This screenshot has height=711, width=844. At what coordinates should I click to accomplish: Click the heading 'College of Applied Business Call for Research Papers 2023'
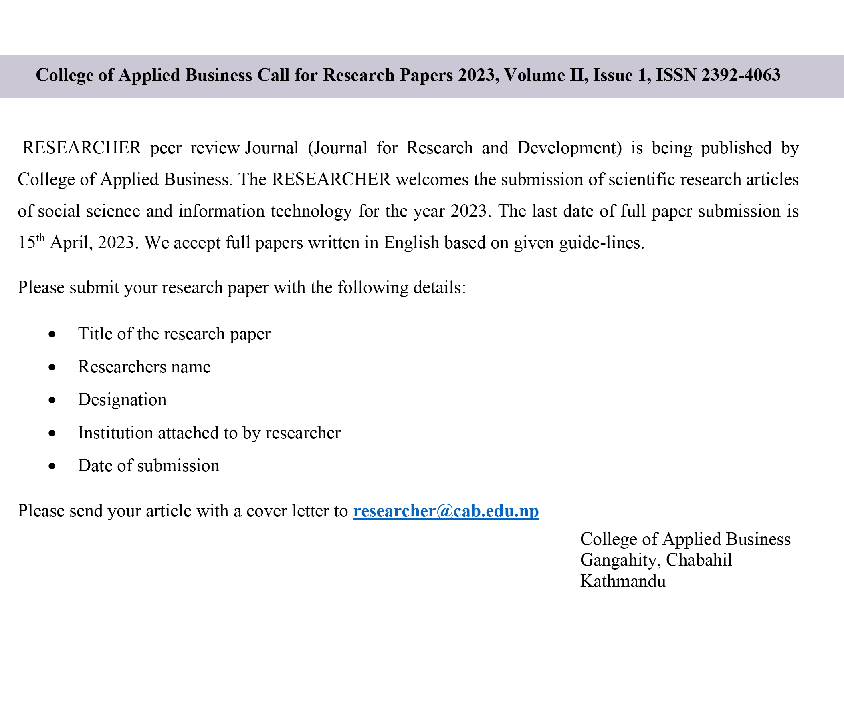coord(265,75)
